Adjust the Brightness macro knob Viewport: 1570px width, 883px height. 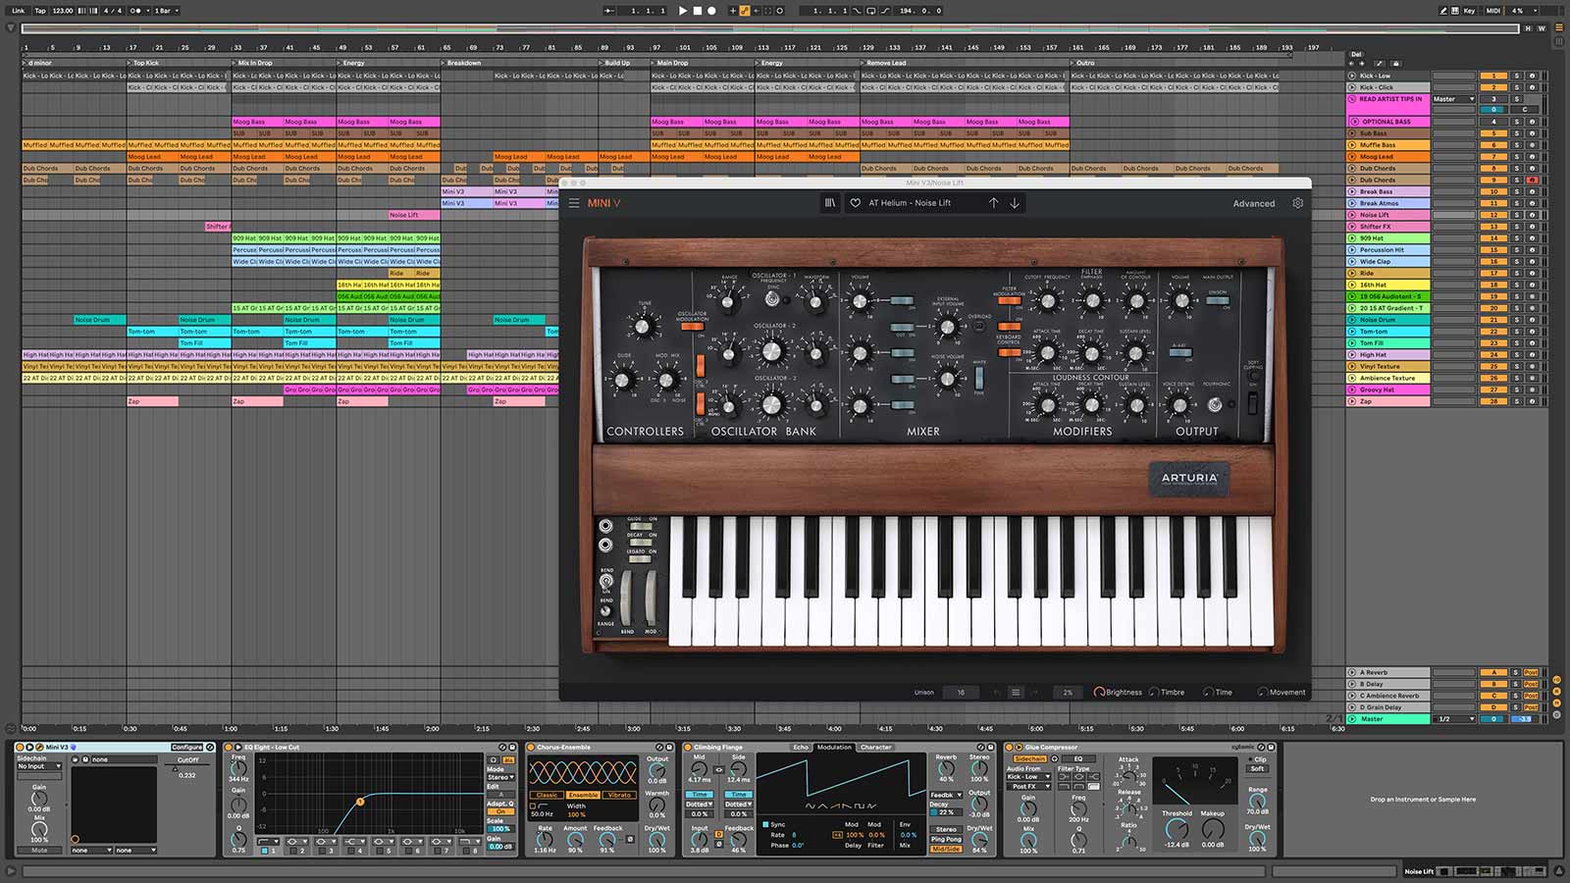pos(1099,693)
